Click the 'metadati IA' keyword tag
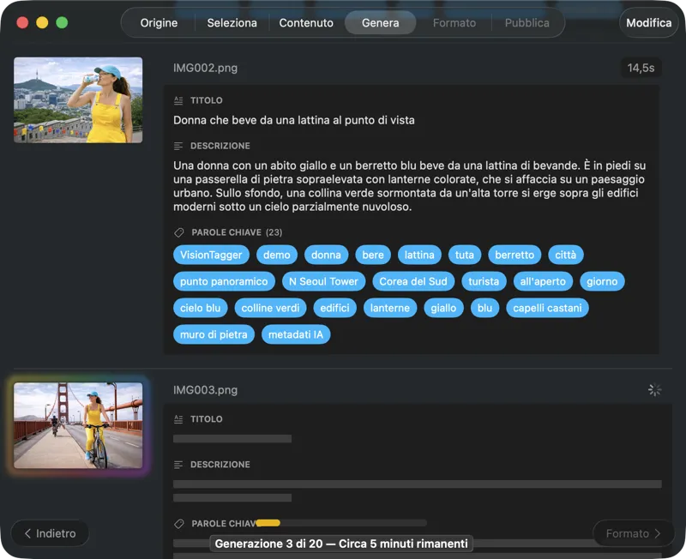The height and width of the screenshot is (559, 686). tap(295, 334)
